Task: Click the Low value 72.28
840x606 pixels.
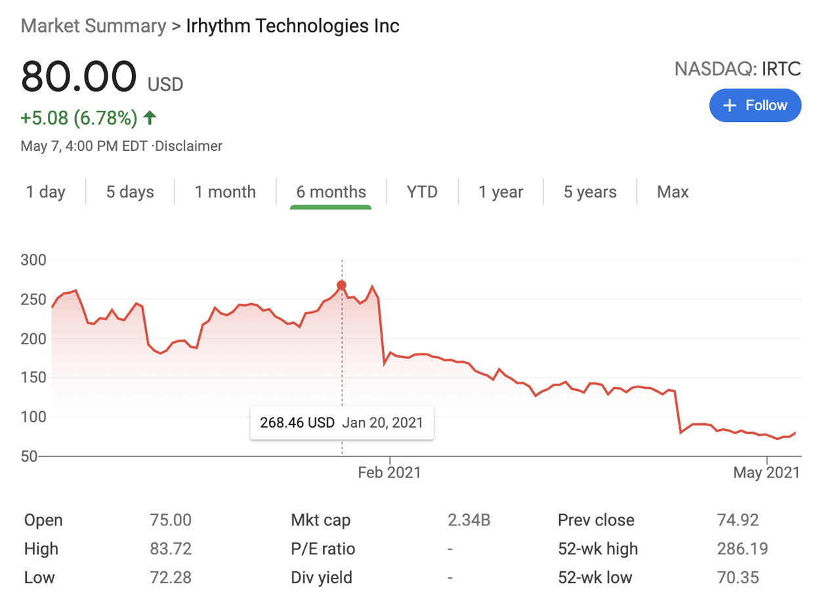Action: [171, 578]
